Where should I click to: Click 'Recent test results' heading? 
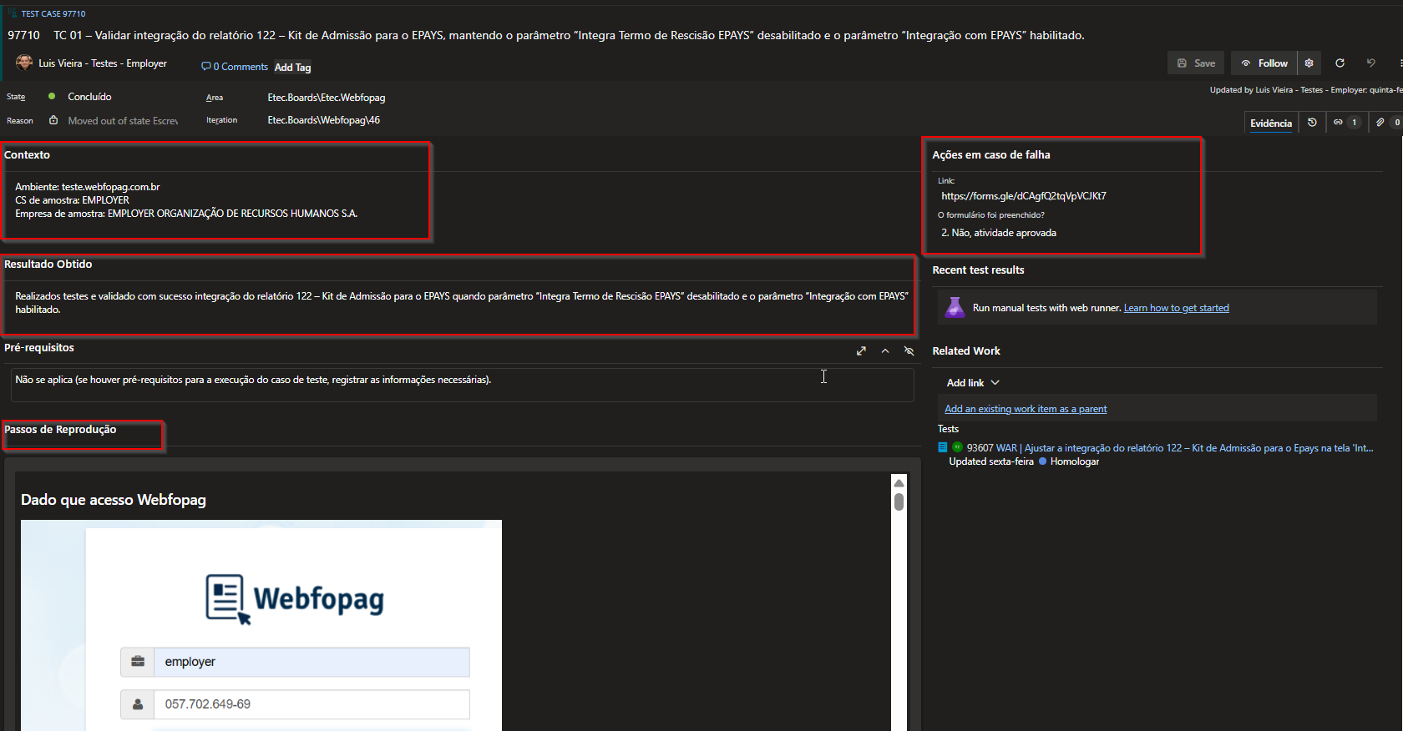click(978, 270)
